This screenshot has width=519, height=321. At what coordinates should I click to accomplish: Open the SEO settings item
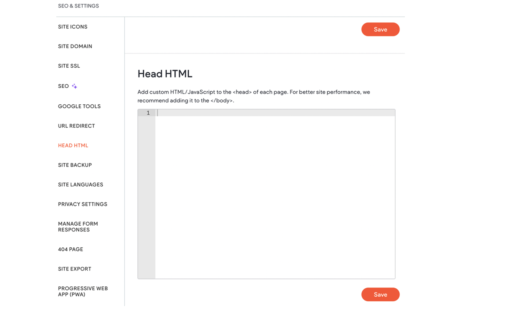coord(63,86)
